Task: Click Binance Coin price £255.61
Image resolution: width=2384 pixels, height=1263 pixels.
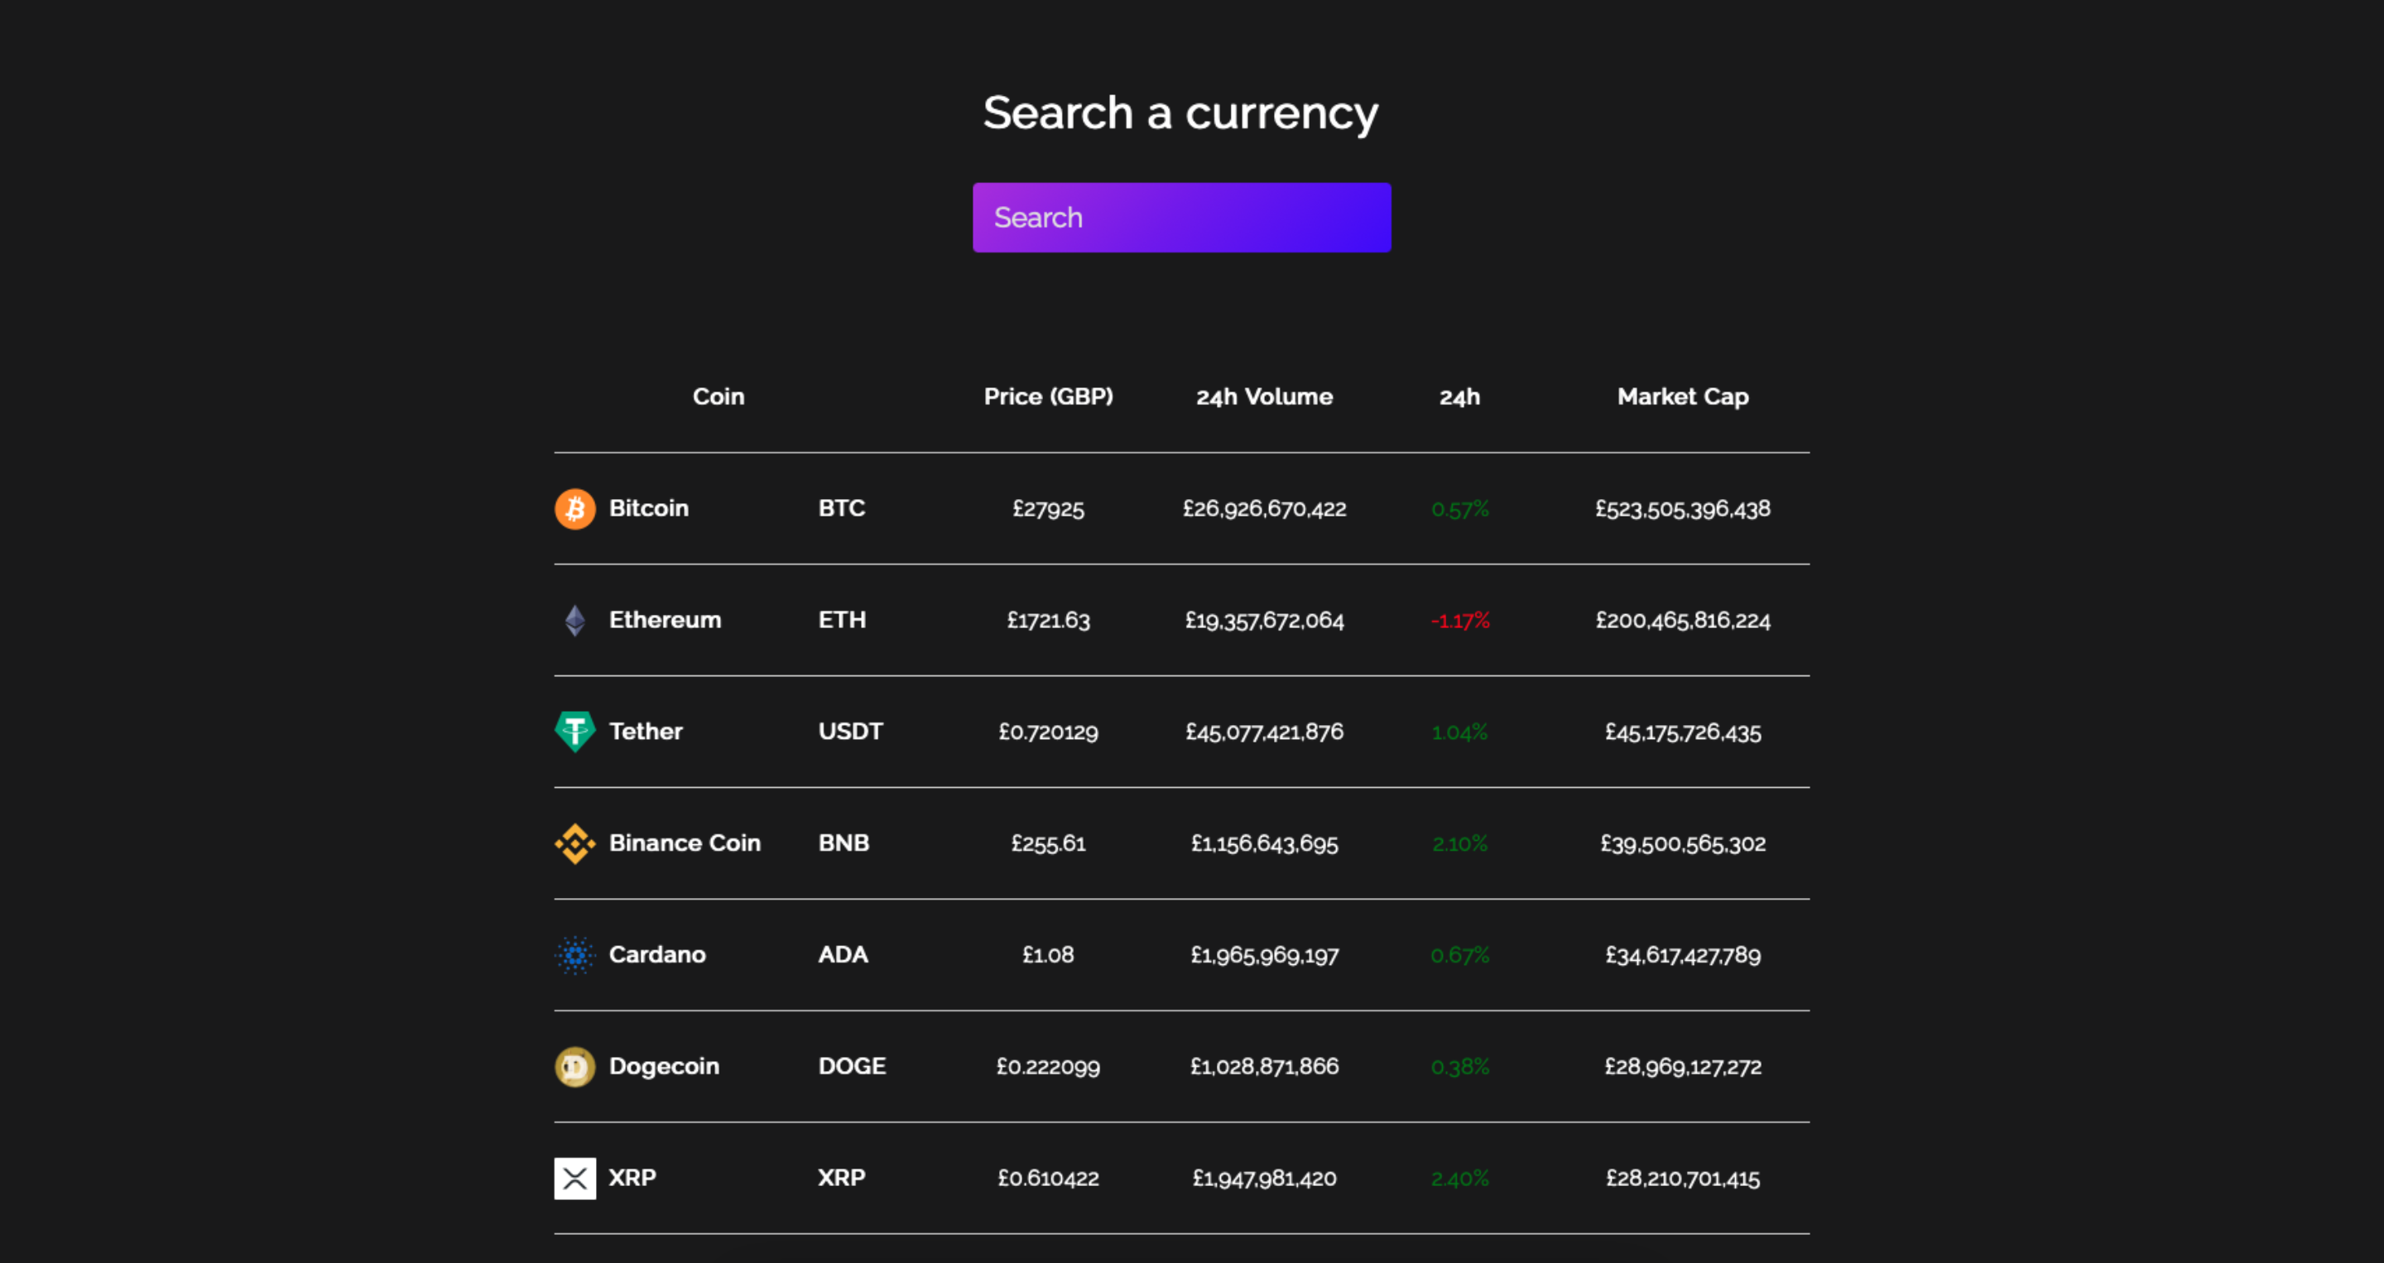Action: [x=1049, y=843]
